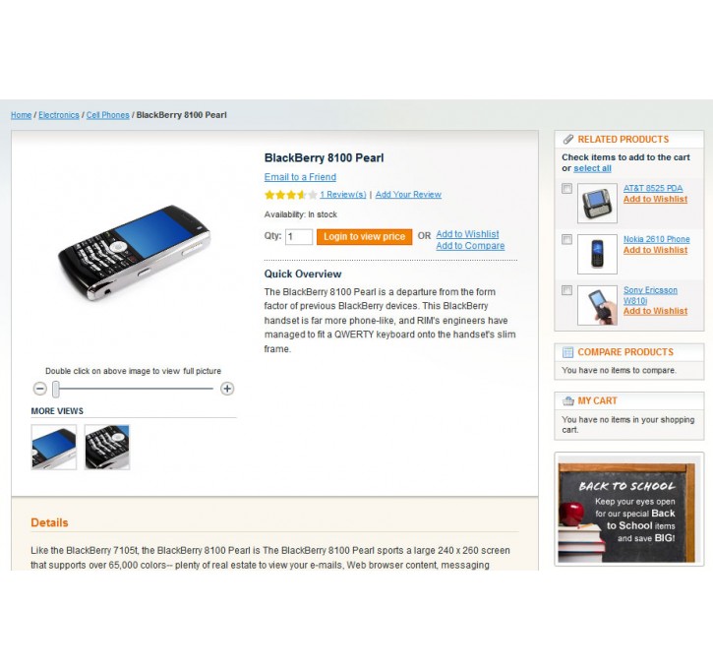Click the Related Products paperclip icon
This screenshot has height=669, width=713.
(x=568, y=139)
